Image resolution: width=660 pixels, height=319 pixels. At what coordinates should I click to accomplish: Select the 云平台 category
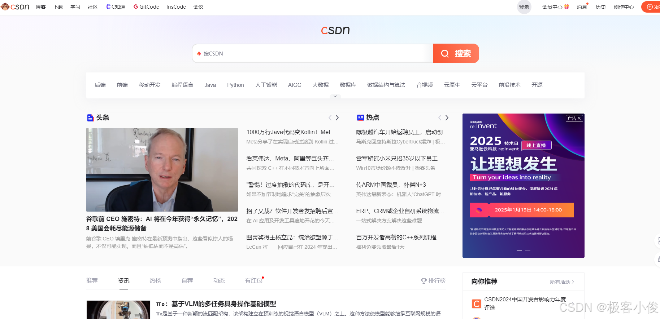tap(479, 85)
